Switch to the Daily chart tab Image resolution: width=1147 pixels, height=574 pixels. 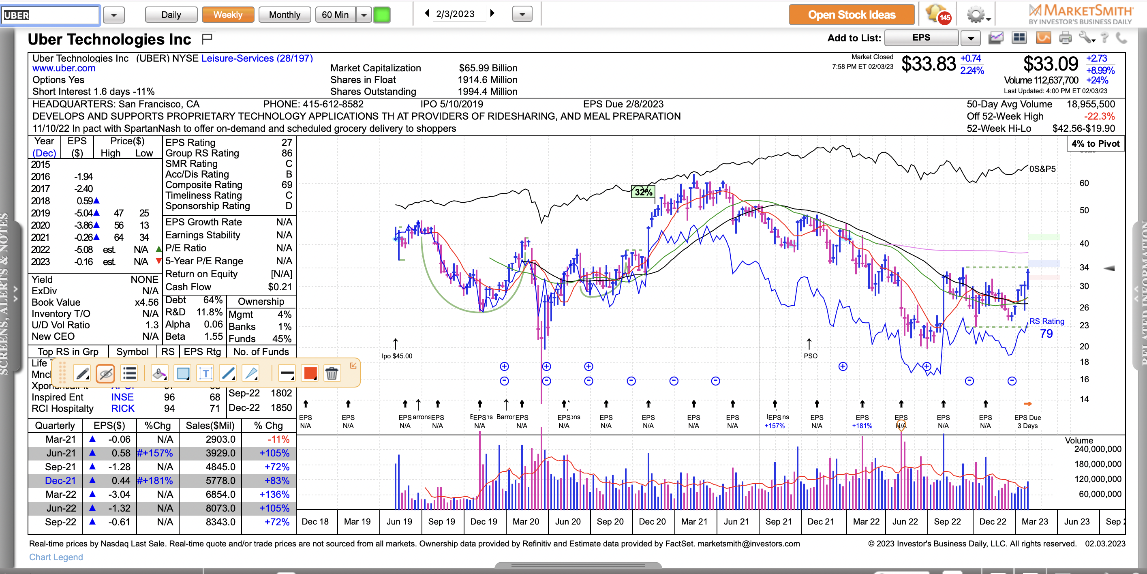point(171,15)
